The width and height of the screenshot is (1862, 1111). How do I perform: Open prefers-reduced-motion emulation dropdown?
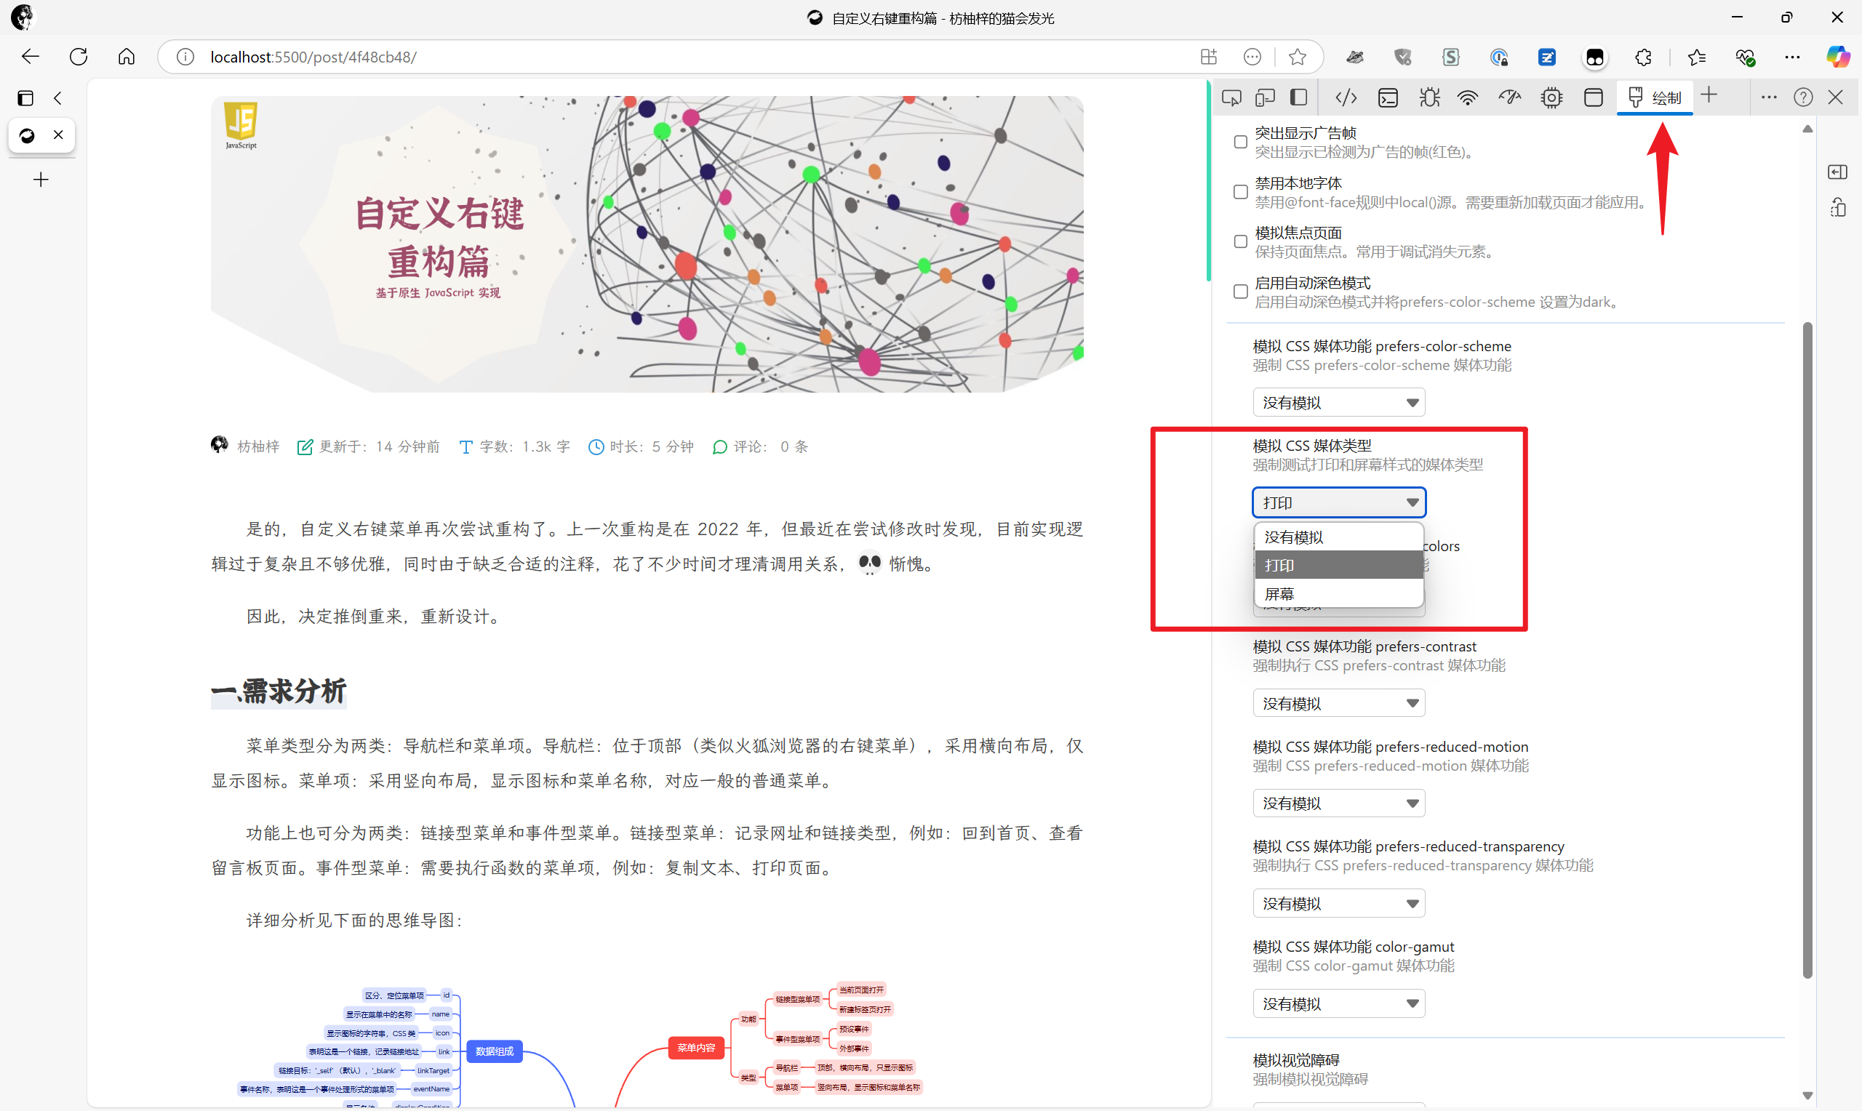pos(1338,803)
